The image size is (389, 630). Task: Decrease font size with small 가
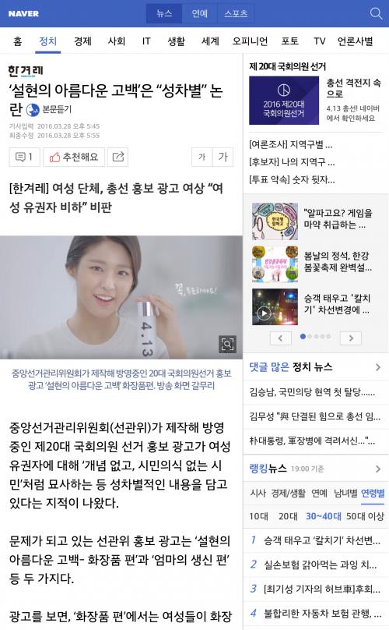[x=202, y=157]
